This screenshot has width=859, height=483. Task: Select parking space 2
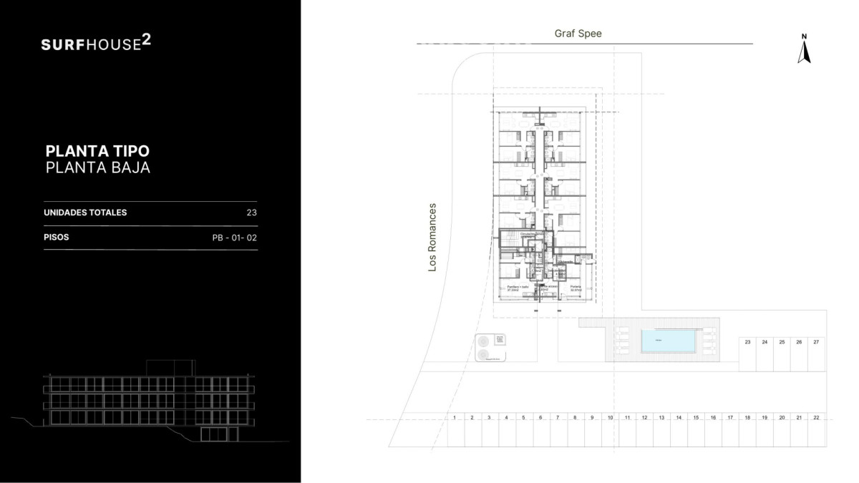pyautogui.click(x=473, y=430)
